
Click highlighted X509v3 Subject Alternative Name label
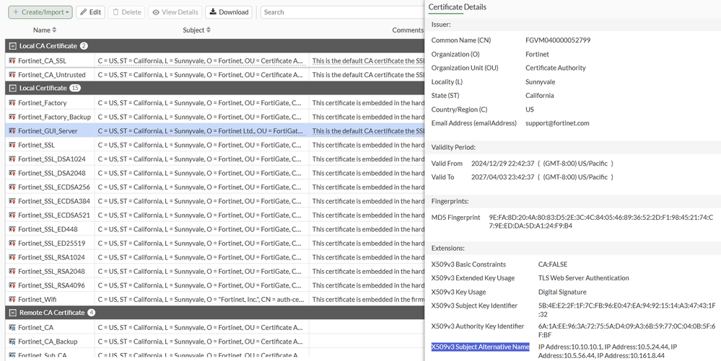point(480,347)
